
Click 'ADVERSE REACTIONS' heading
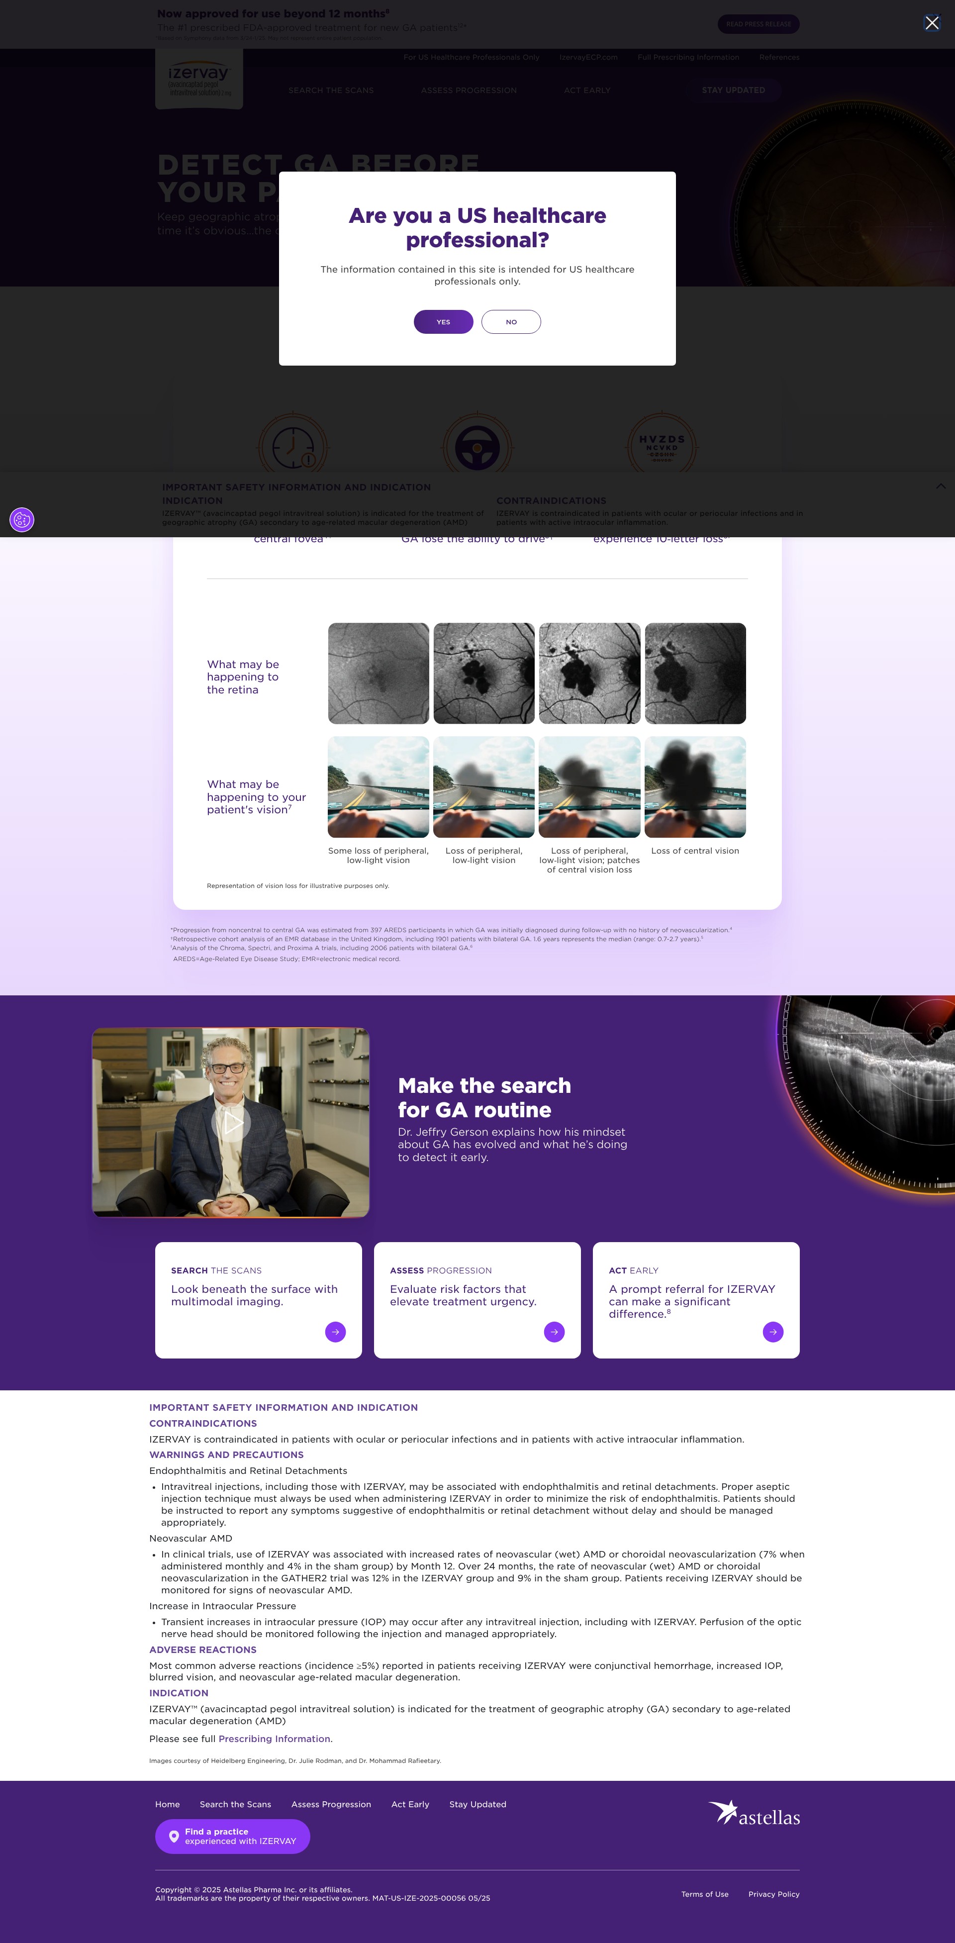(x=203, y=1650)
